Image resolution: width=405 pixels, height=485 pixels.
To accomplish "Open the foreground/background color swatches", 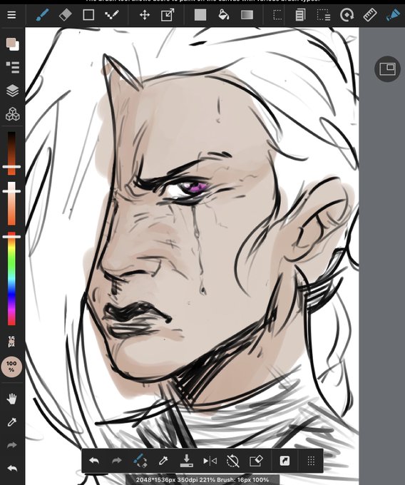I will [x=13, y=44].
